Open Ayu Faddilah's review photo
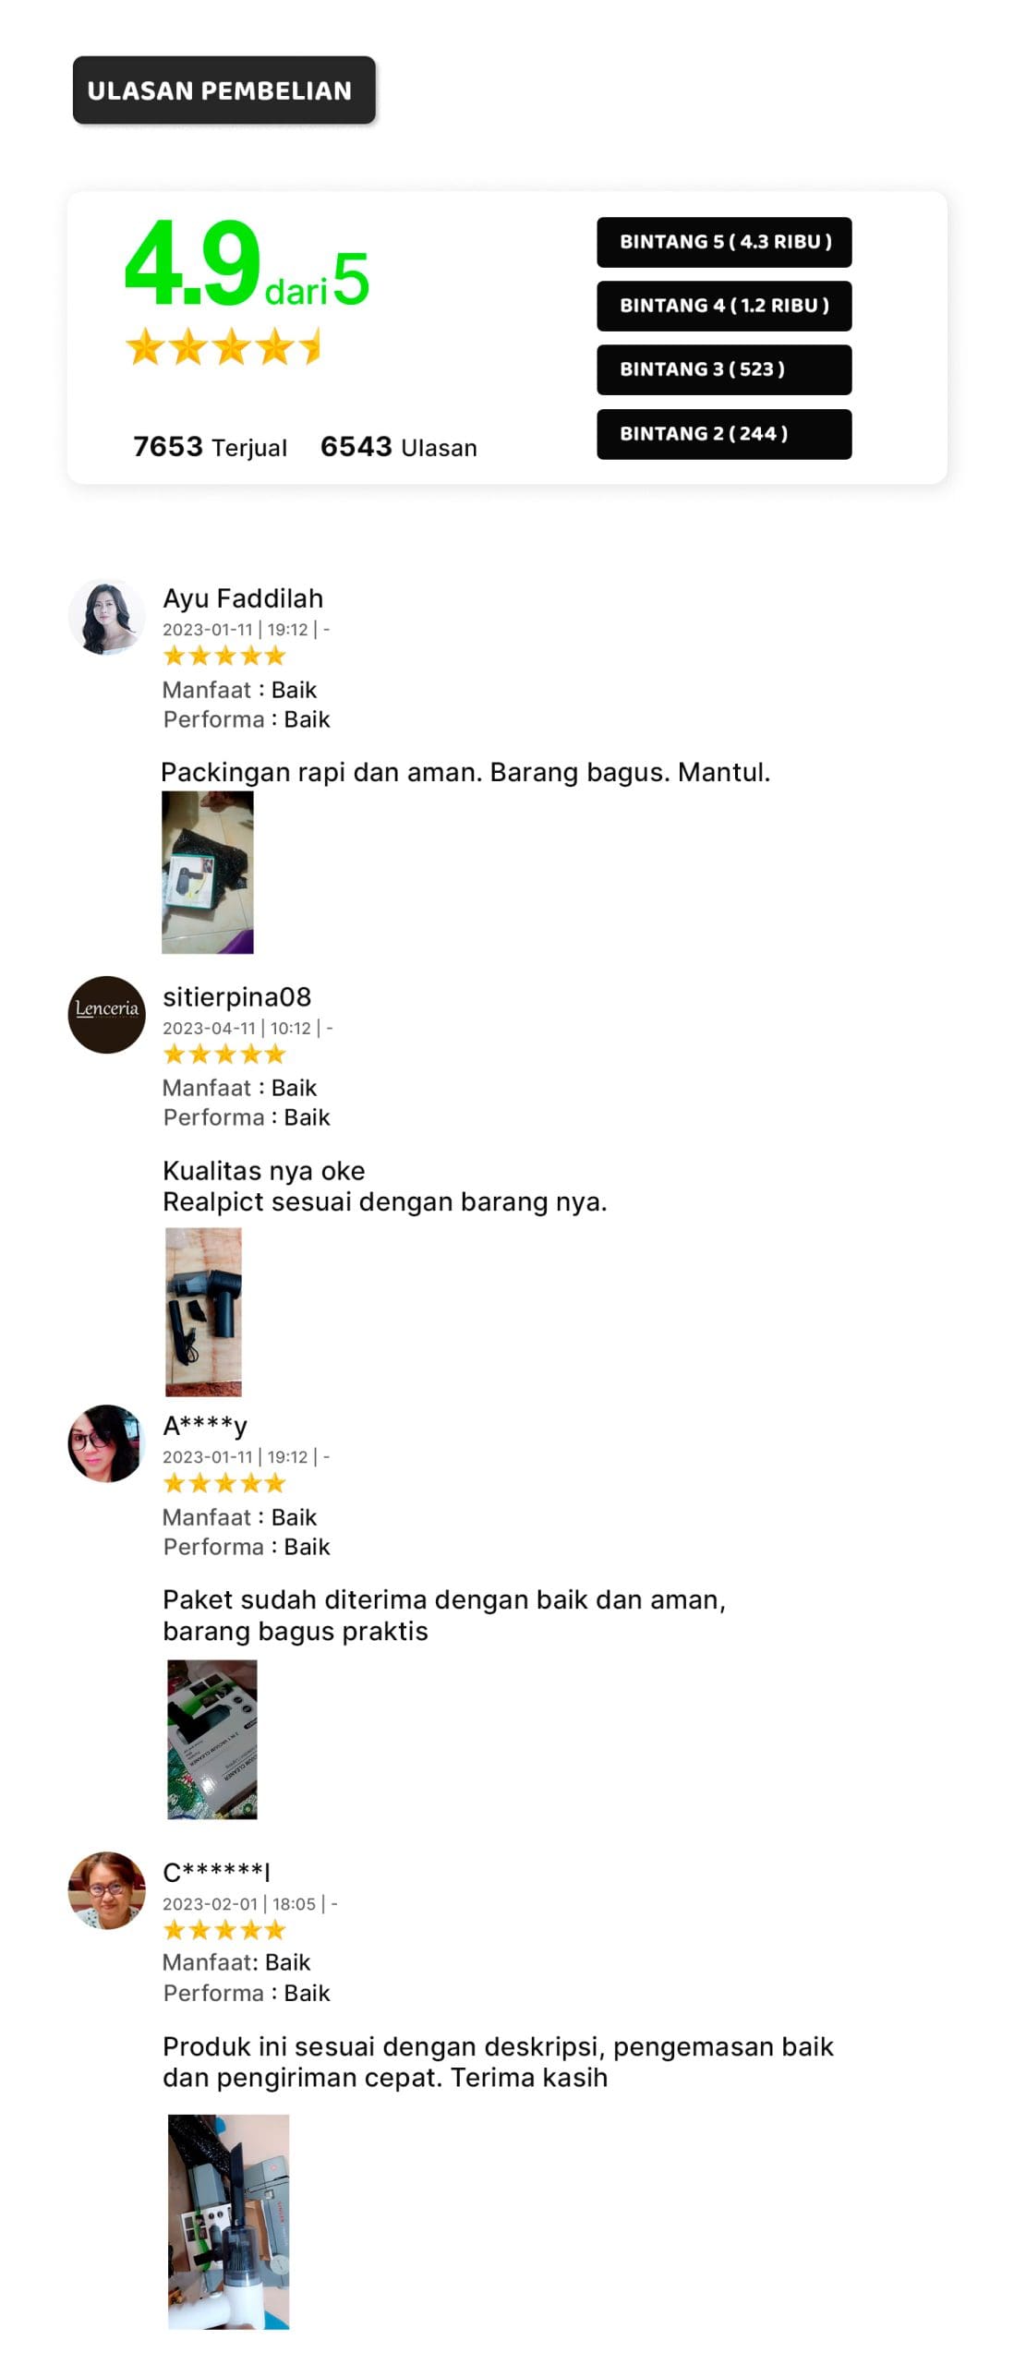This screenshot has height=2364, width=1014. click(x=208, y=872)
